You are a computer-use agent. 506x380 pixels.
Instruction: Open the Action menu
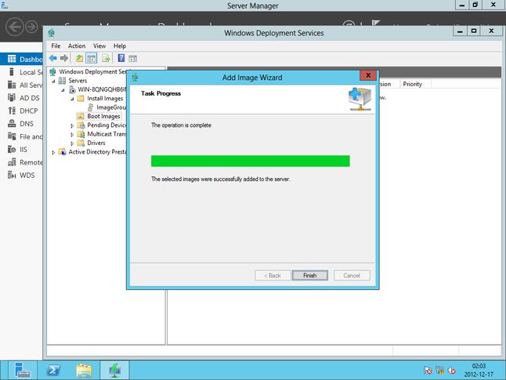[77, 46]
